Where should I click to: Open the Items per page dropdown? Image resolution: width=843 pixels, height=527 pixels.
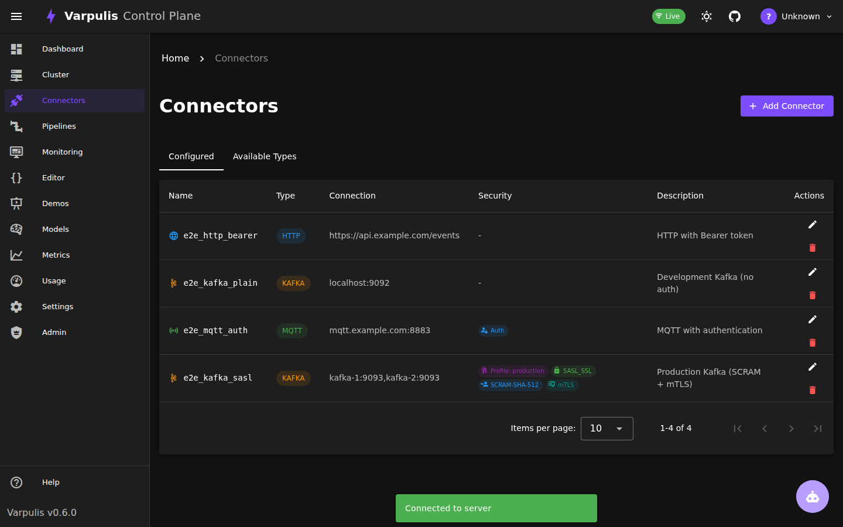click(607, 428)
